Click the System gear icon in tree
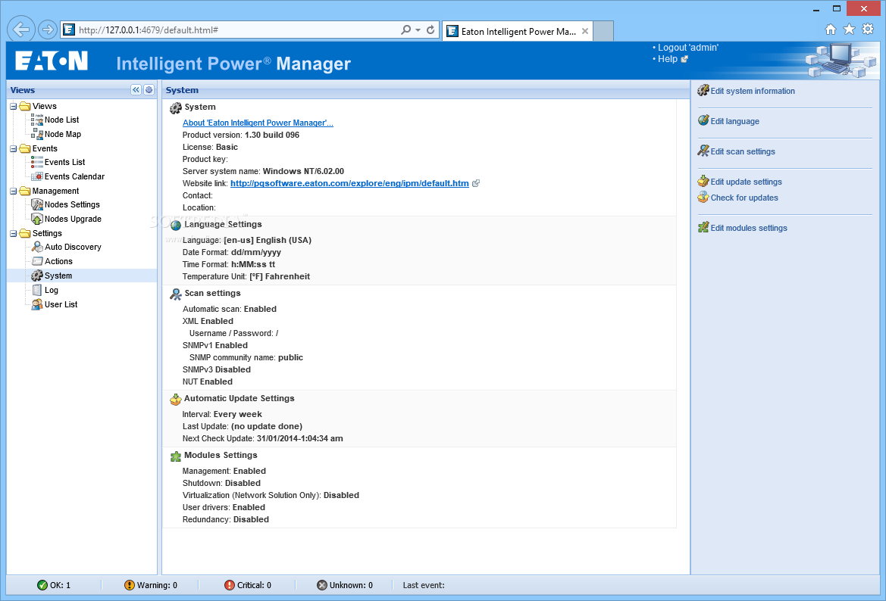886x601 pixels. [x=36, y=276]
